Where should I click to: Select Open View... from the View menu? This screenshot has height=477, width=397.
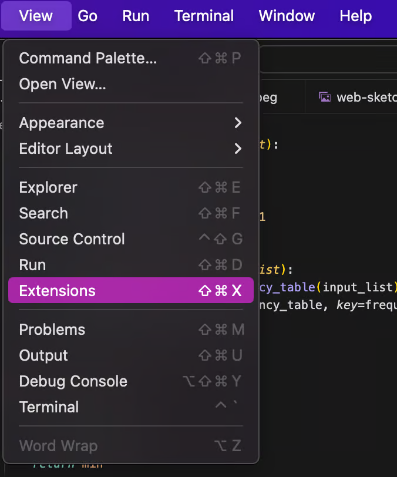pos(63,84)
